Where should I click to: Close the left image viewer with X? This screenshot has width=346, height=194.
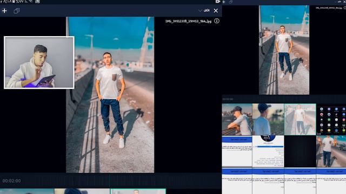[216, 11]
